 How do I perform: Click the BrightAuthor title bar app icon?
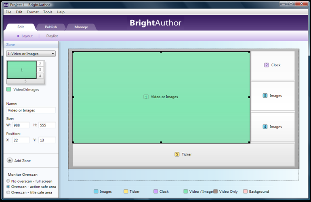pyautogui.click(x=6, y=4)
